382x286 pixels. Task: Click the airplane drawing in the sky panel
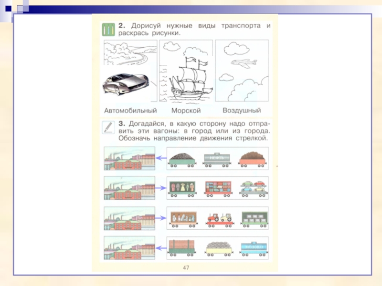244,63
